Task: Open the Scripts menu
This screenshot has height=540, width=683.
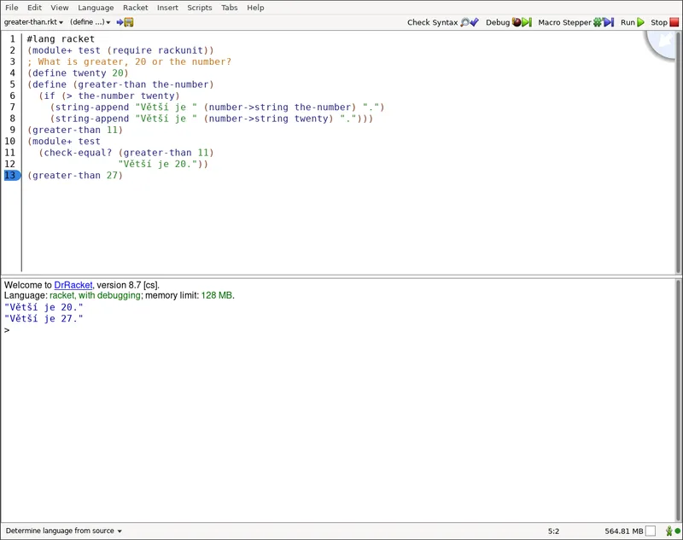Action: pos(200,8)
